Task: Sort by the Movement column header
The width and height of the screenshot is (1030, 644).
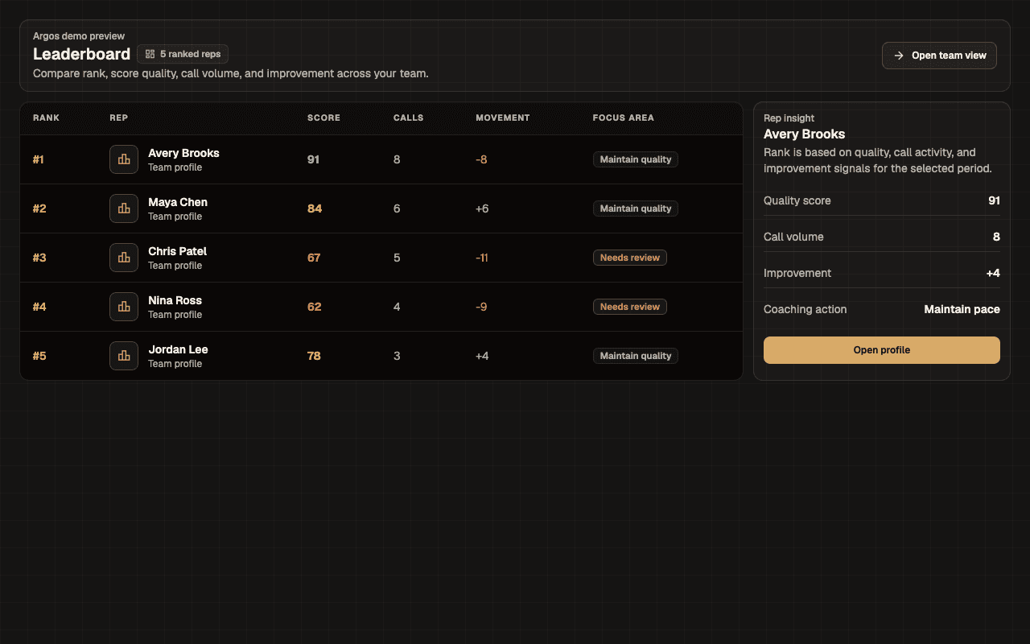Action: point(502,118)
